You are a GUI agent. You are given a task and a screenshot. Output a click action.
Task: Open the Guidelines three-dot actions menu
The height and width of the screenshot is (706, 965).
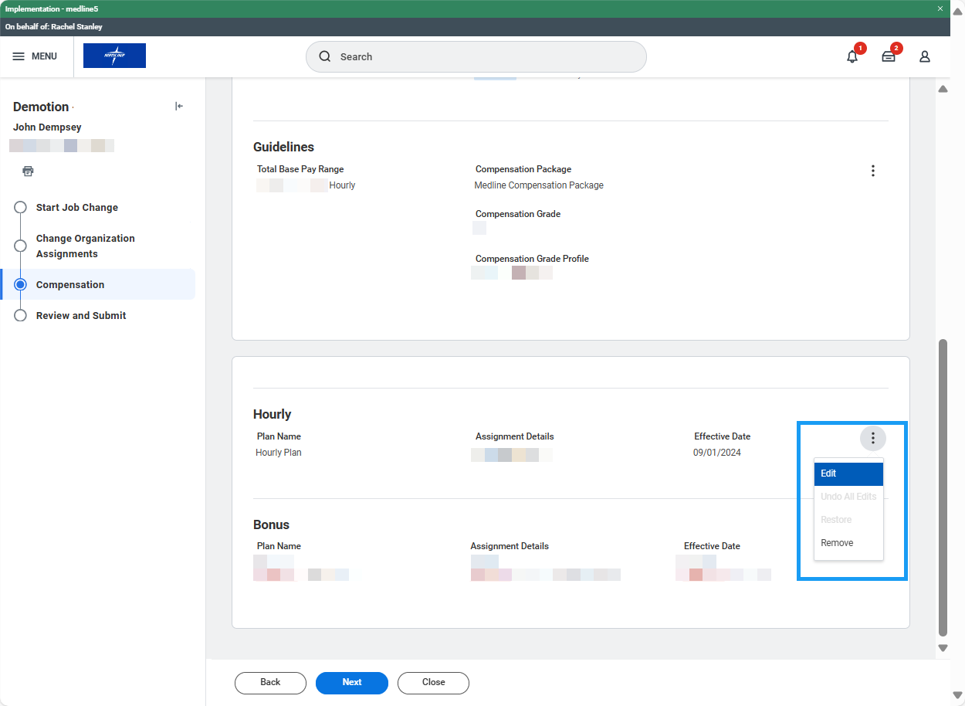872,171
